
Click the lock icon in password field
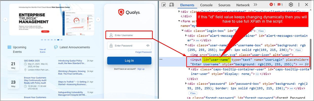111,46
